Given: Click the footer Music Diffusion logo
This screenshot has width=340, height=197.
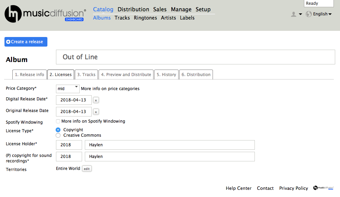Looking at the screenshot, I should click(323, 188).
